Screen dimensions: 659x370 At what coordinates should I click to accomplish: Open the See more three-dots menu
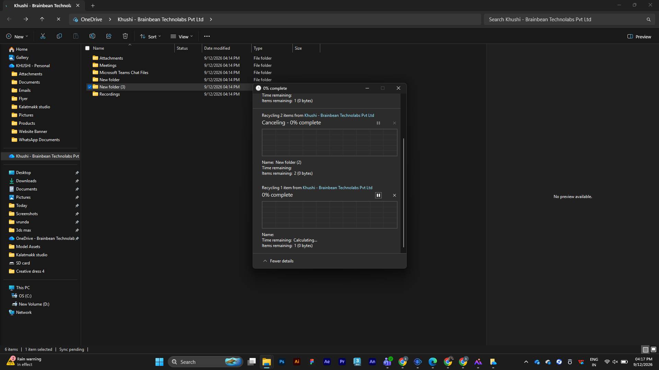(x=207, y=36)
